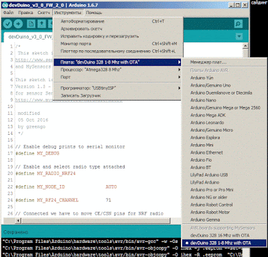Click line 26 comment about CE/CSN pins
268x257 pixels.
(x=89, y=213)
